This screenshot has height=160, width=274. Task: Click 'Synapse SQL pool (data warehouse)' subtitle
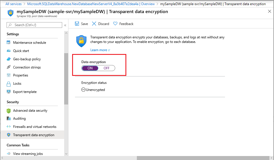tap(37, 16)
